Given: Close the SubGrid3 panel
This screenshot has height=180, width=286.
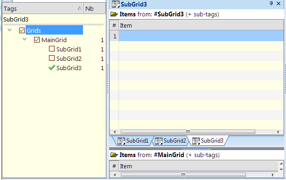Looking at the screenshot, I should coord(279,3).
